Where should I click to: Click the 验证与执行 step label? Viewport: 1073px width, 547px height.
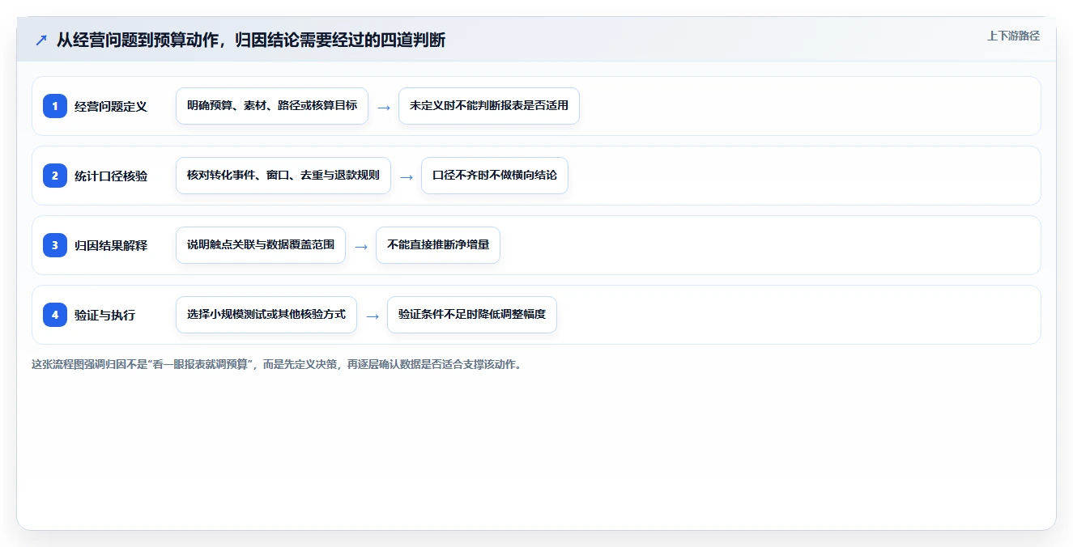[104, 315]
